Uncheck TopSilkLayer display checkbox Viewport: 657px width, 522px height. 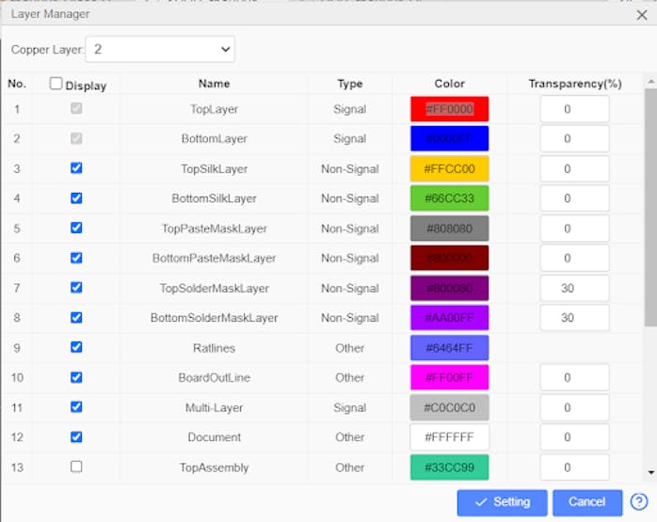(x=76, y=168)
